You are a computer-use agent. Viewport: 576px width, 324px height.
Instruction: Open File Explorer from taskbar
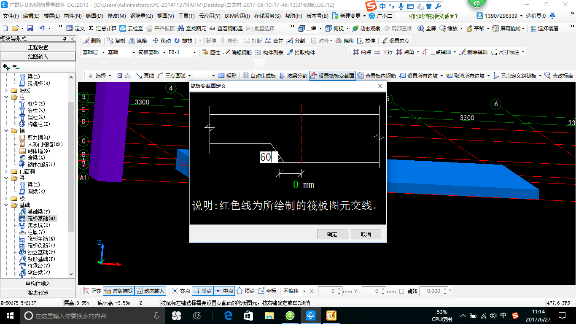[x=269, y=316]
